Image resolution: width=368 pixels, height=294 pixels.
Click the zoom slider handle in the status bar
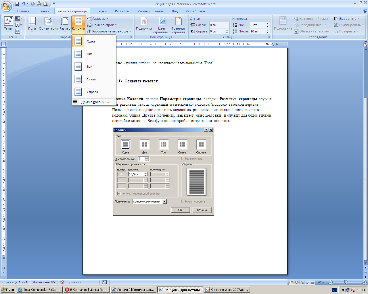(x=346, y=282)
